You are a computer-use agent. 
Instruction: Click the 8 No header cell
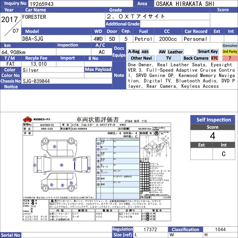coord(98,58)
